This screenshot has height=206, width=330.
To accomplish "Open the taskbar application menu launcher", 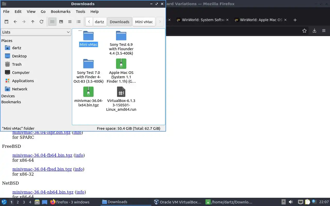I will [4, 202].
